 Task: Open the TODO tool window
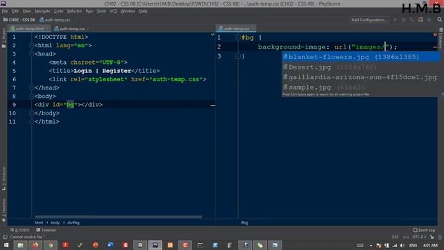coord(20,230)
